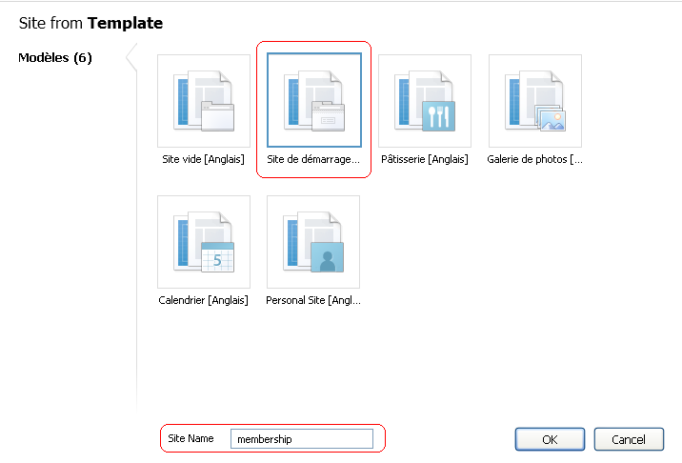Click the arrow notch beside Modèles
The width and height of the screenshot is (682, 463).
pyautogui.click(x=131, y=58)
